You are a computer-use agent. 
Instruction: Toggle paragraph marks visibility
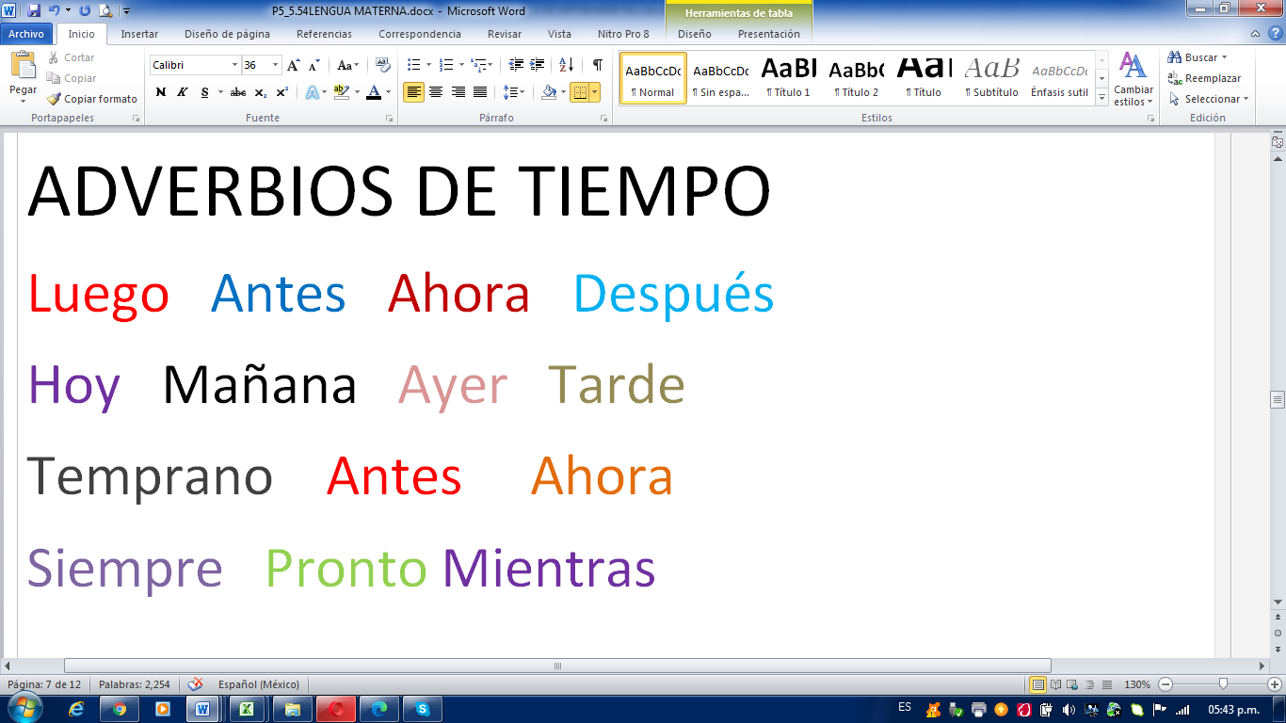[597, 63]
